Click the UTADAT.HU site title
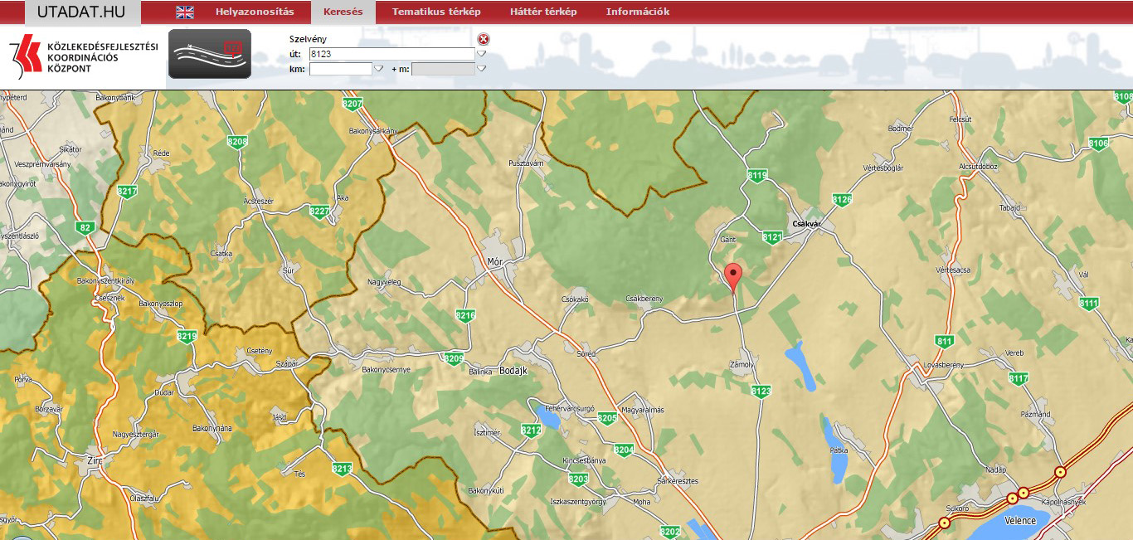 click(80, 12)
